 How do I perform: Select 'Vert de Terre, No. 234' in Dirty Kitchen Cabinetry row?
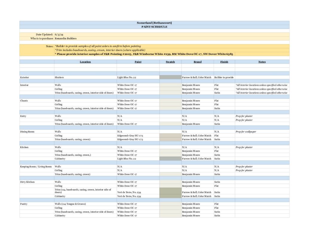click(x=129, y=196)
